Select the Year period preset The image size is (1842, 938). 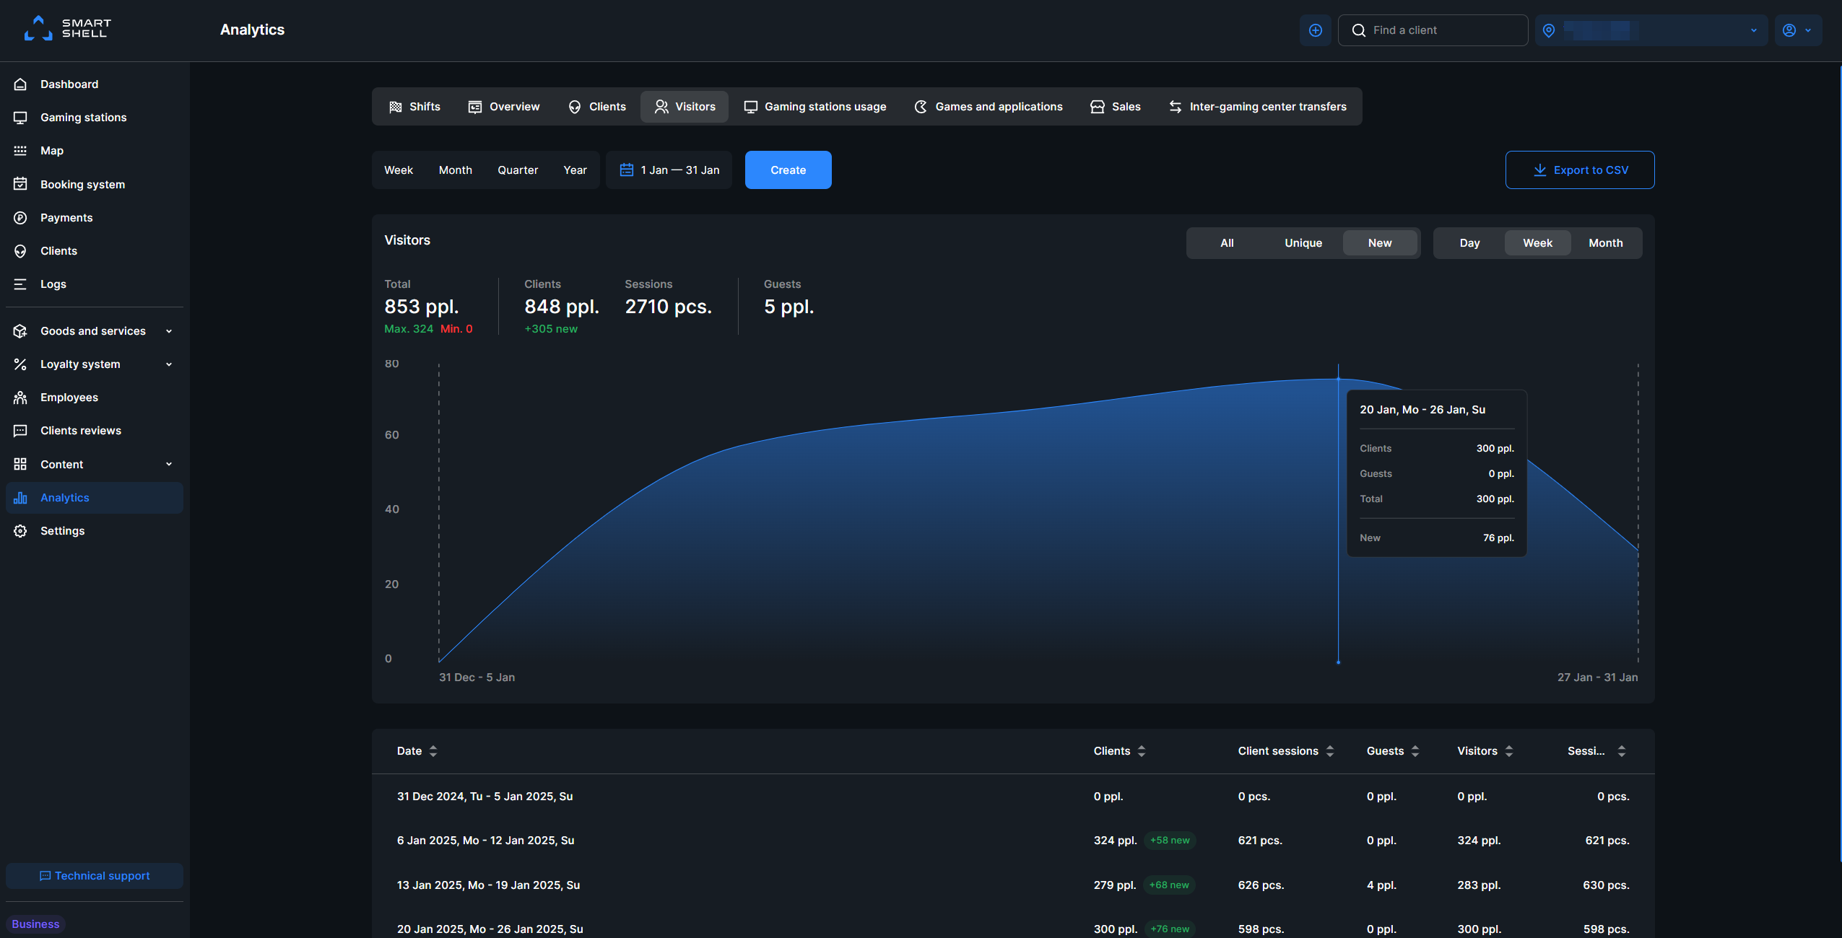coord(575,170)
